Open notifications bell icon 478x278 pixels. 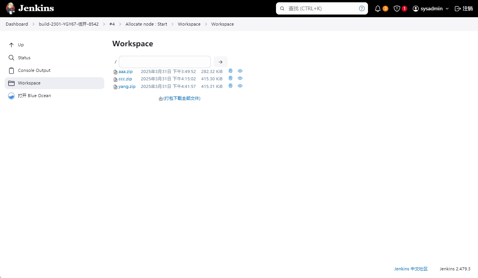click(378, 8)
